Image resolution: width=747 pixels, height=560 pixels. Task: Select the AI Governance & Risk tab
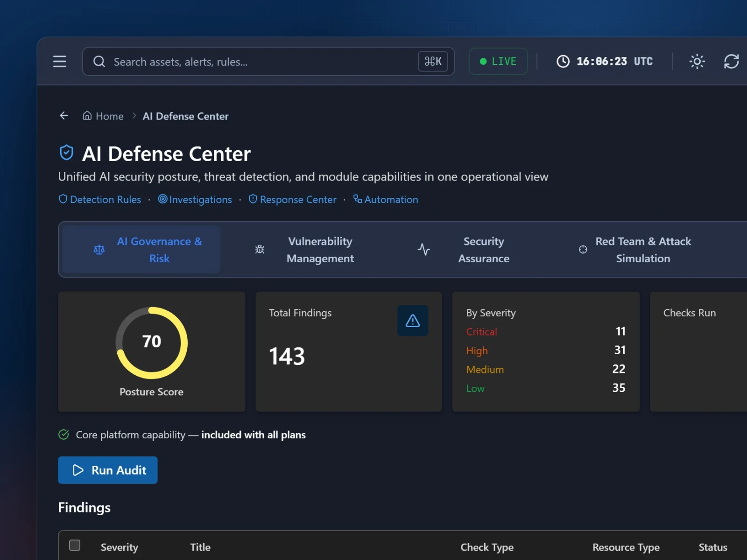click(141, 250)
